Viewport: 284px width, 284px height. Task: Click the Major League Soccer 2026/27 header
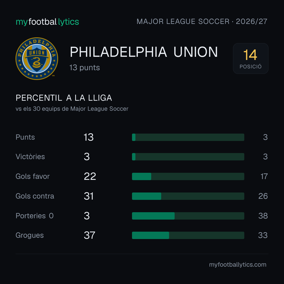click(x=202, y=22)
